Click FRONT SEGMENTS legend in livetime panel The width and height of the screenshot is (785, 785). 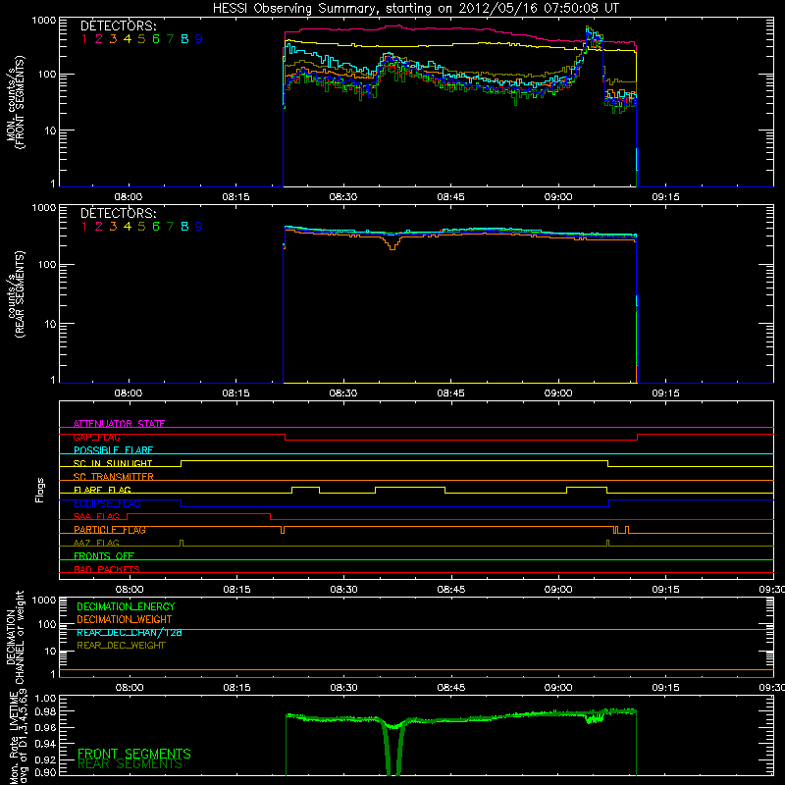pos(134,754)
